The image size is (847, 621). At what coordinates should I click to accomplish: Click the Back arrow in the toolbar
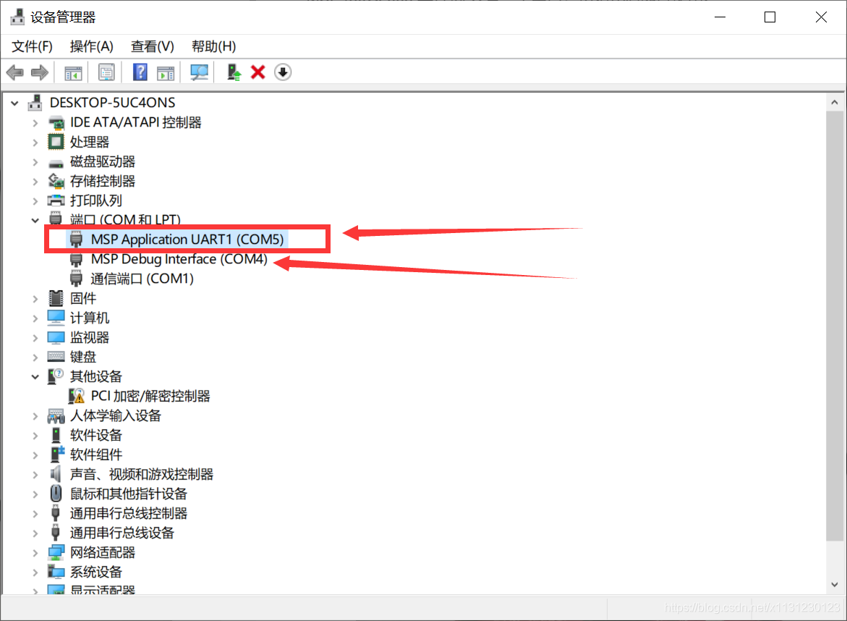[x=14, y=72]
